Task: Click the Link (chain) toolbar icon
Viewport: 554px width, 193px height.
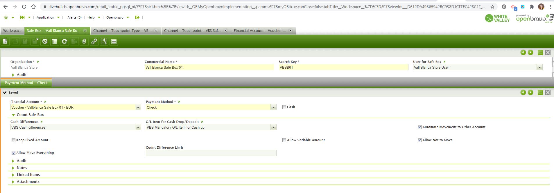Action: 94,42
